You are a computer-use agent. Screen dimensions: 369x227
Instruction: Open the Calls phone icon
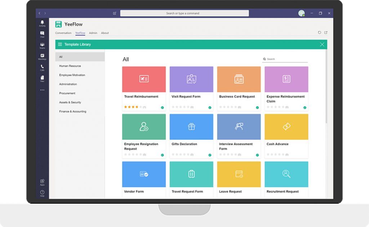coord(42,67)
